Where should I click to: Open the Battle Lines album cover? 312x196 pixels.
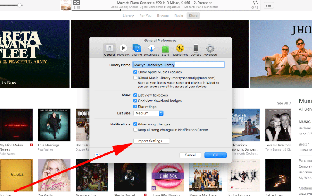[278, 175]
